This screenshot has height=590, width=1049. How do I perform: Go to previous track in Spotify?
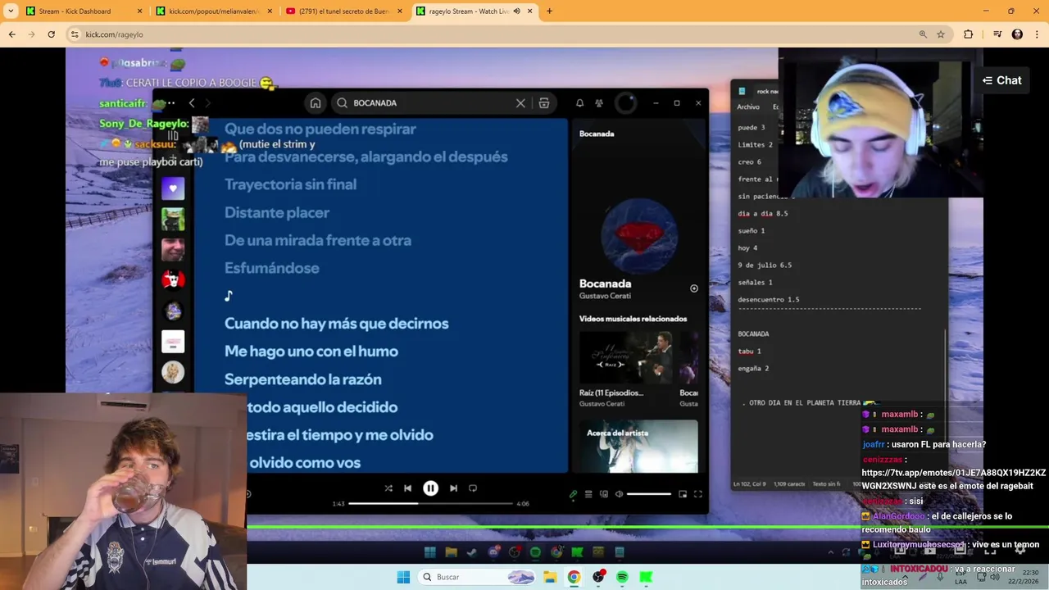click(407, 488)
